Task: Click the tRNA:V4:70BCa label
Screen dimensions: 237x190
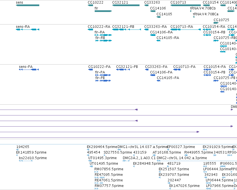Action: (x=206, y=14)
